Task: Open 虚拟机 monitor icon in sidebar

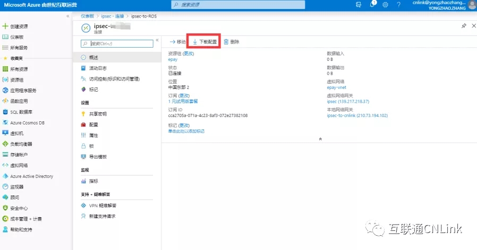Action: [x=5, y=133]
